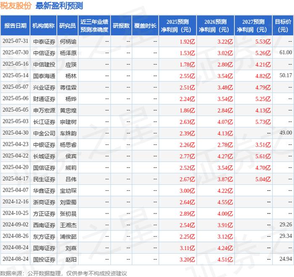Click target price 50.17

[x=286, y=75]
